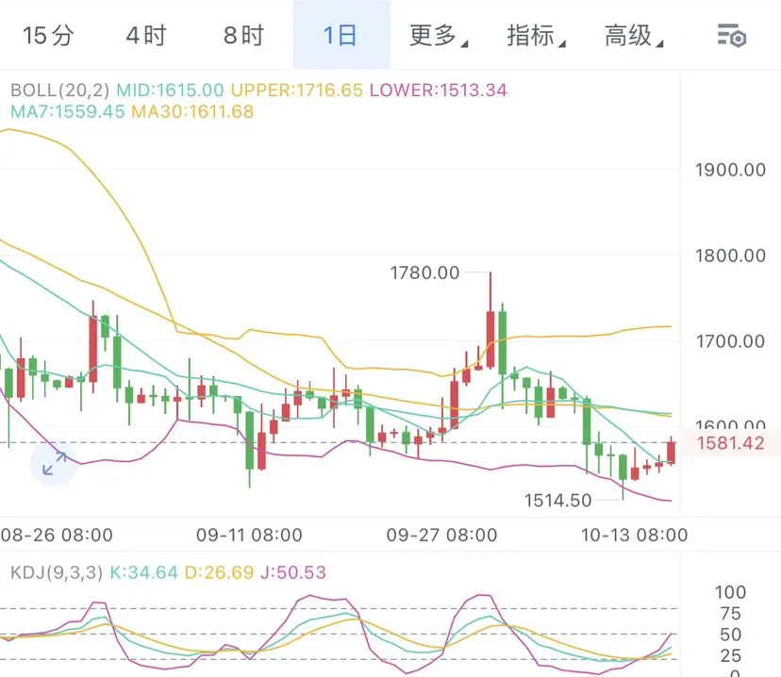Select the 1日 timeframe tab
Screen dimensions: 781x677
click(x=341, y=35)
